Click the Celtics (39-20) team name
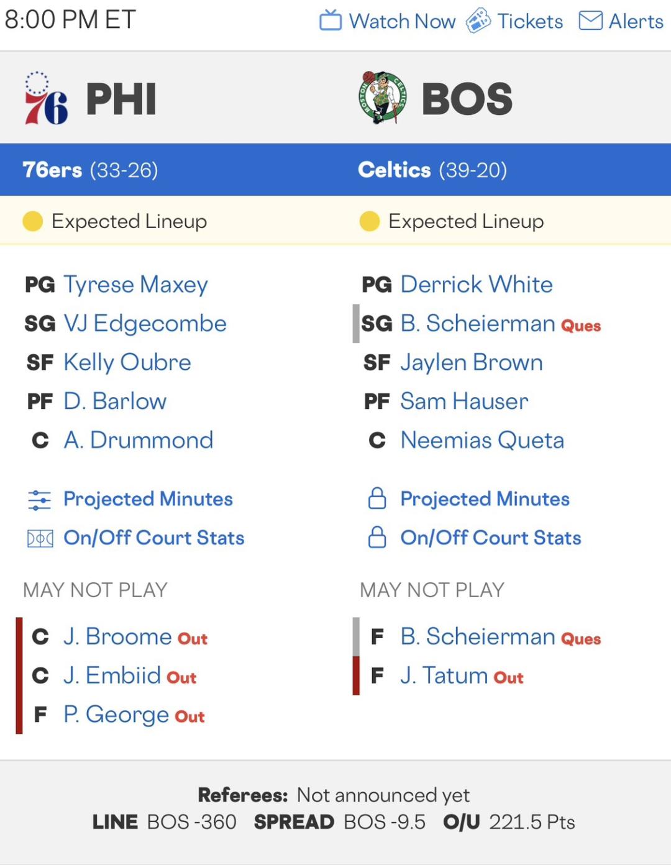 click(x=432, y=170)
